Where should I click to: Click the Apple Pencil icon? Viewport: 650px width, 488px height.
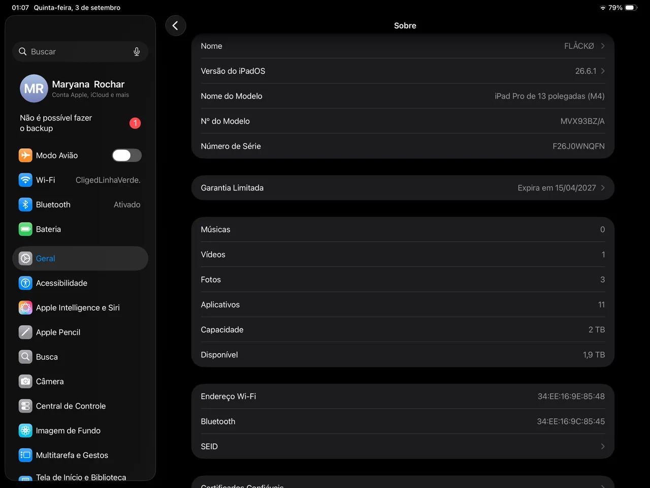[25, 332]
